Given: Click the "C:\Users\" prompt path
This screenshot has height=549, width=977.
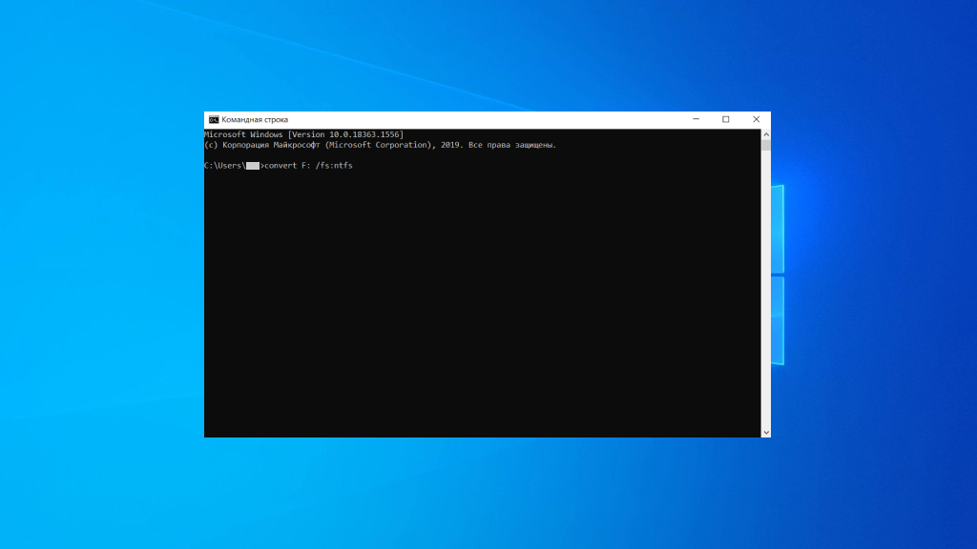Looking at the screenshot, I should click(x=225, y=166).
